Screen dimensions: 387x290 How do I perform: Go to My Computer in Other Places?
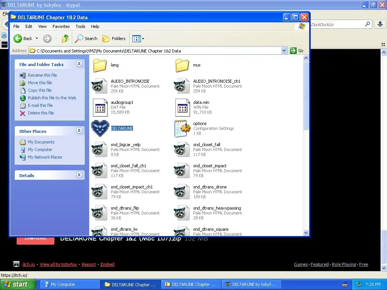40,150
